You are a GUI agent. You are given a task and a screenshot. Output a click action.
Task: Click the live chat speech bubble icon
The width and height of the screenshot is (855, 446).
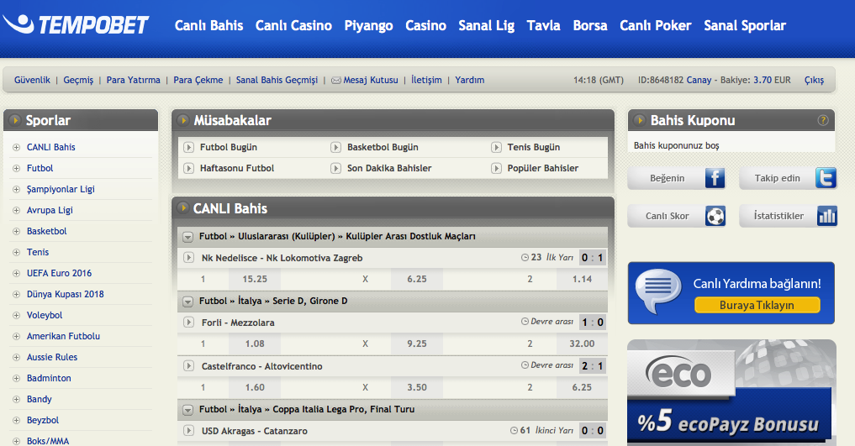[658, 291]
